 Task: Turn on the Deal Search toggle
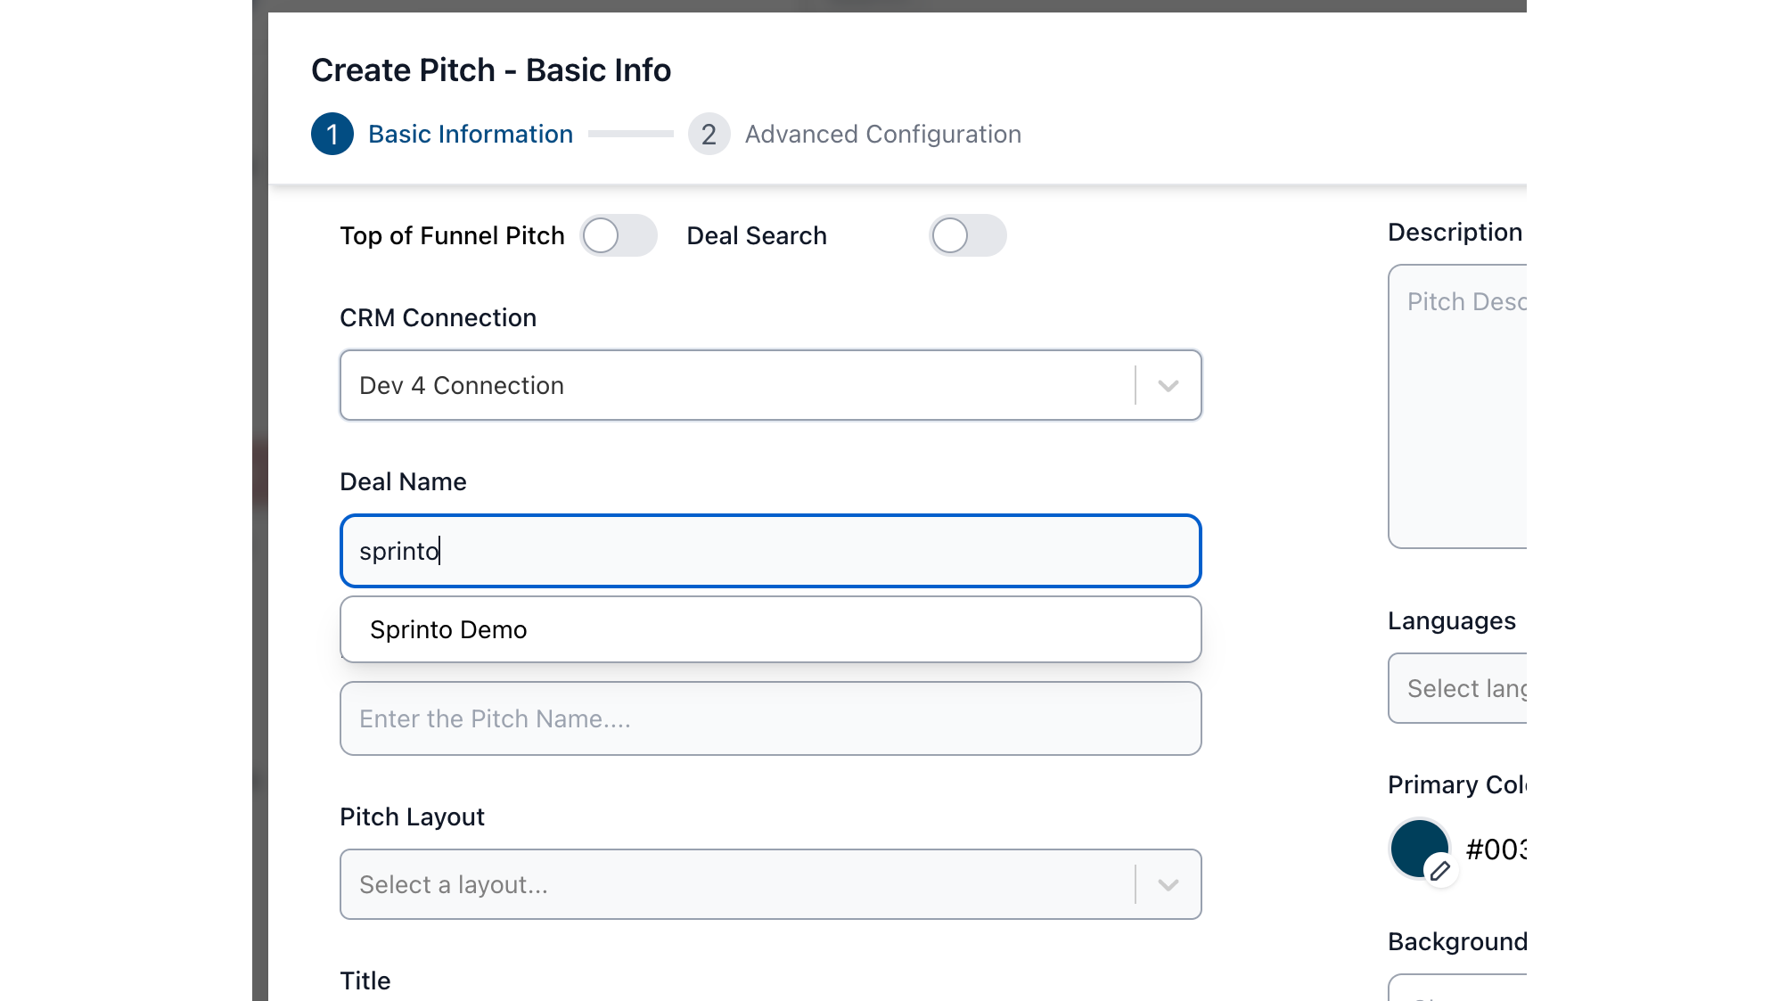coord(967,235)
